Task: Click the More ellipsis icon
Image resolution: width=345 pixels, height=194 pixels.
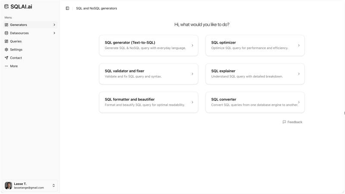Action: [6, 66]
